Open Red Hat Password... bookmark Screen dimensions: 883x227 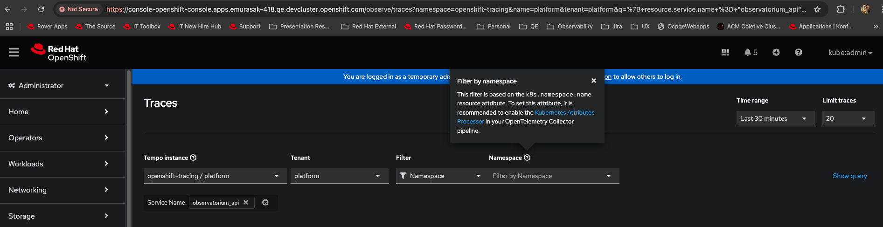435,27
